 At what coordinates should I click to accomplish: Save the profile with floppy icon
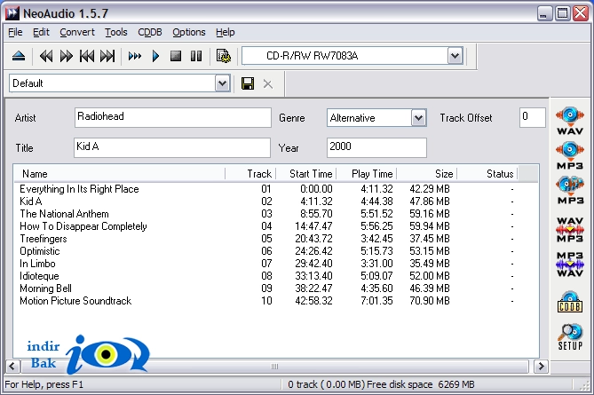click(248, 83)
